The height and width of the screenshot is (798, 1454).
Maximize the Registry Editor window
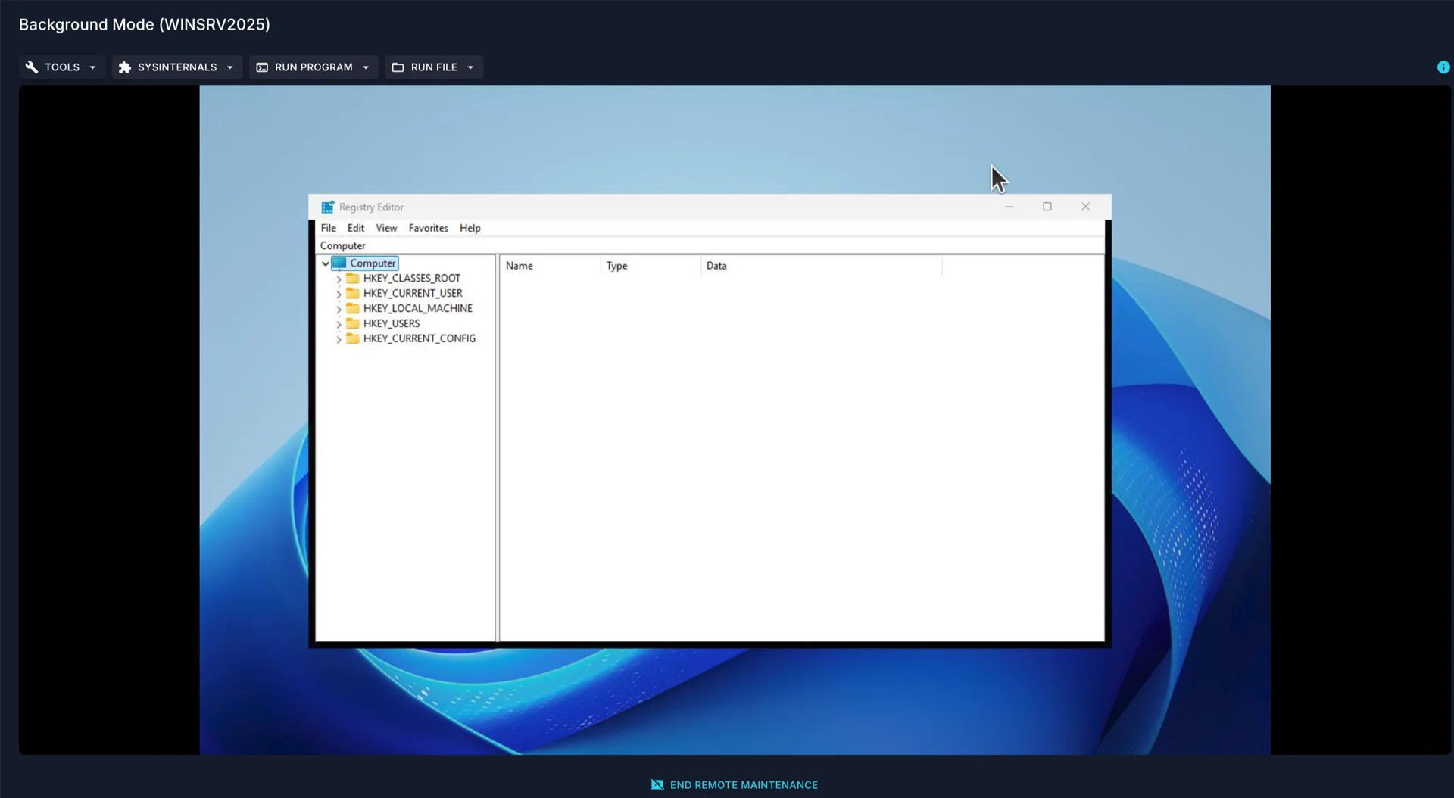coord(1047,207)
